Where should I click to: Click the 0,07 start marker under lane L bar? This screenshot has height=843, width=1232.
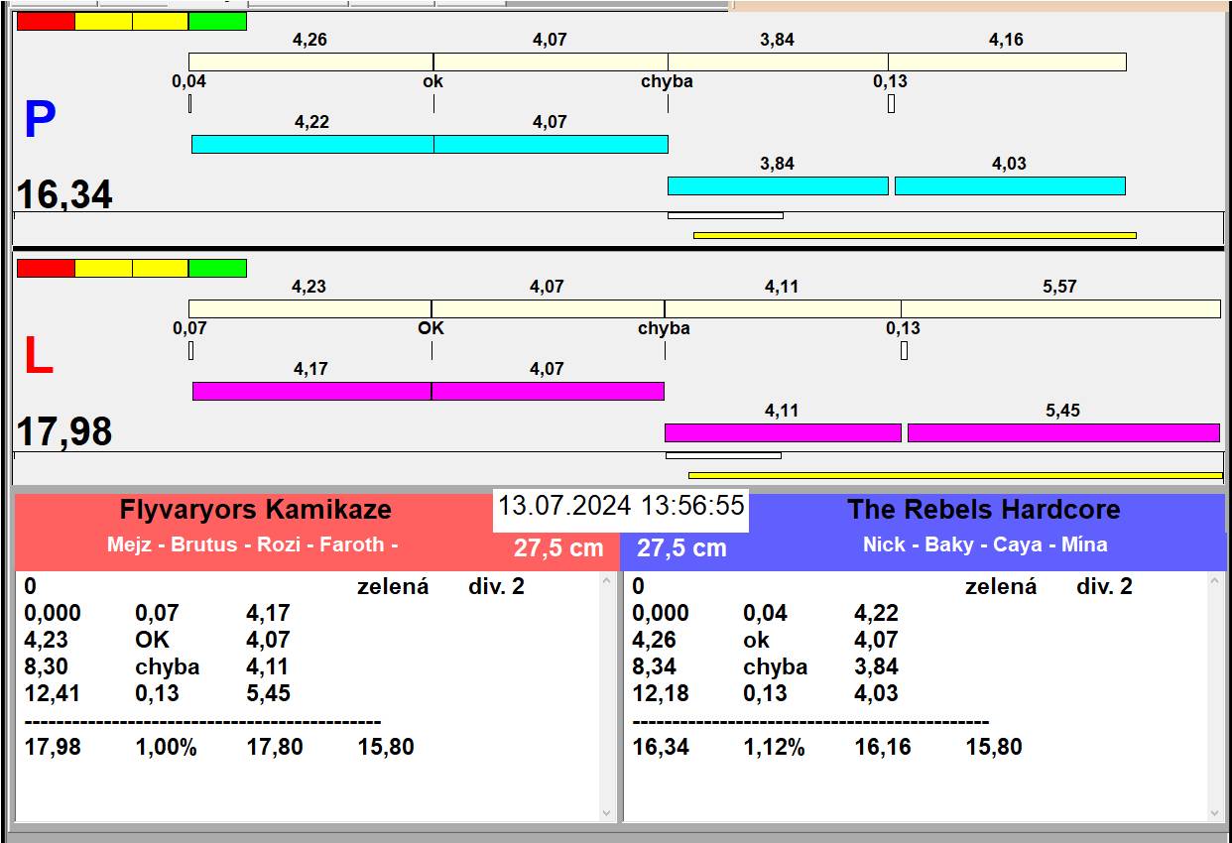coord(190,350)
